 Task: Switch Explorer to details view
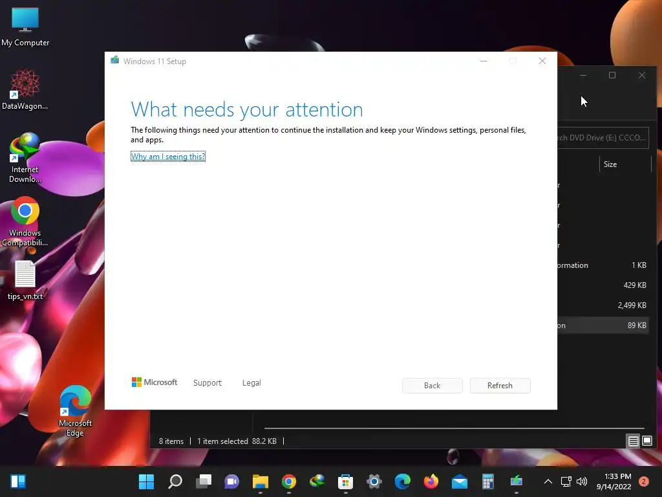[634, 441]
